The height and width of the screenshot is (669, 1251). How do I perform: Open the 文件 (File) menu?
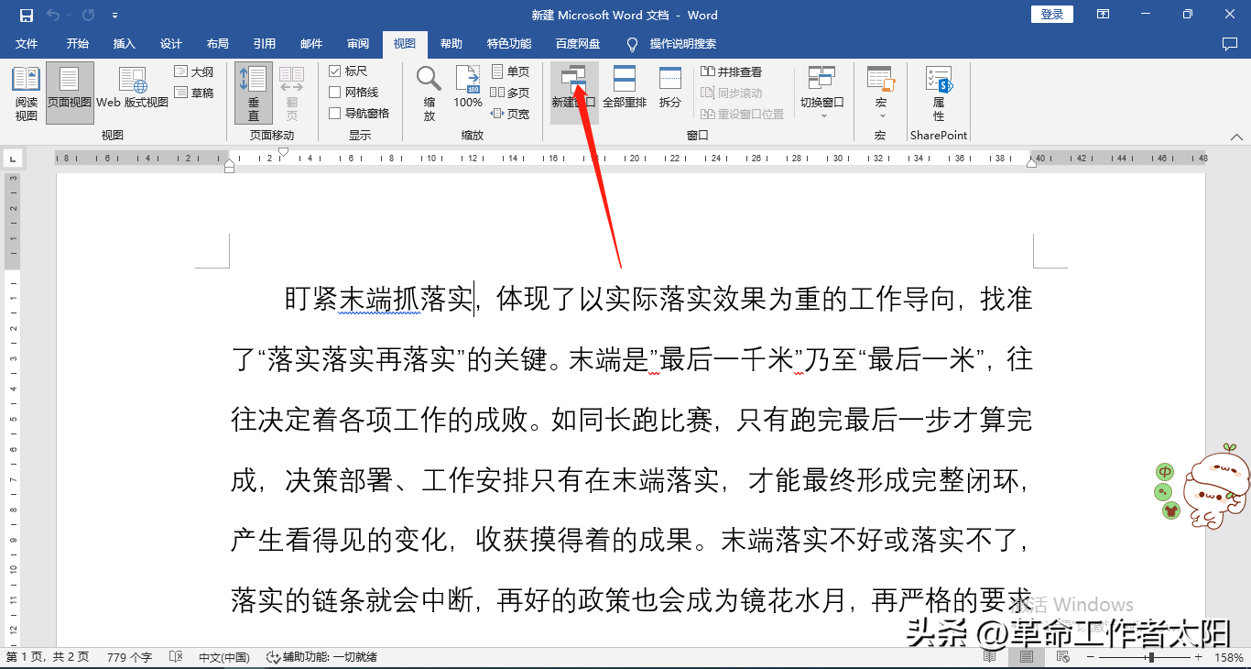click(x=27, y=44)
